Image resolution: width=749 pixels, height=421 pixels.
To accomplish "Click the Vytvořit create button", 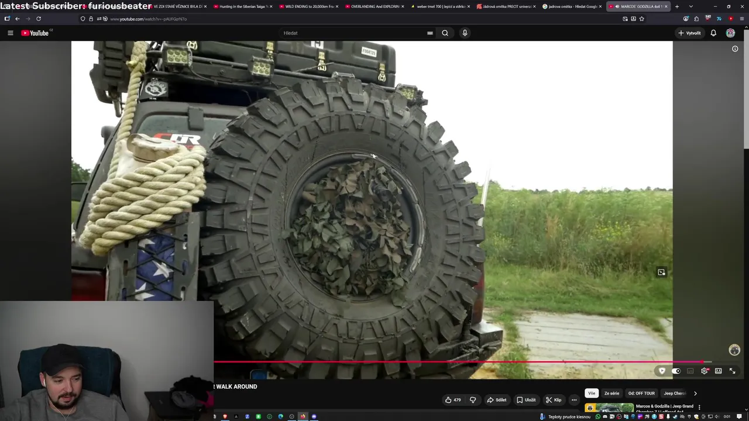I will pos(689,33).
